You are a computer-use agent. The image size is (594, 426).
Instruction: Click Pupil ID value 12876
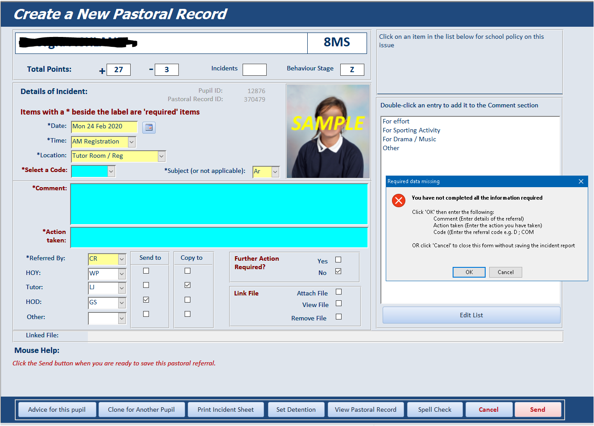[x=256, y=91]
